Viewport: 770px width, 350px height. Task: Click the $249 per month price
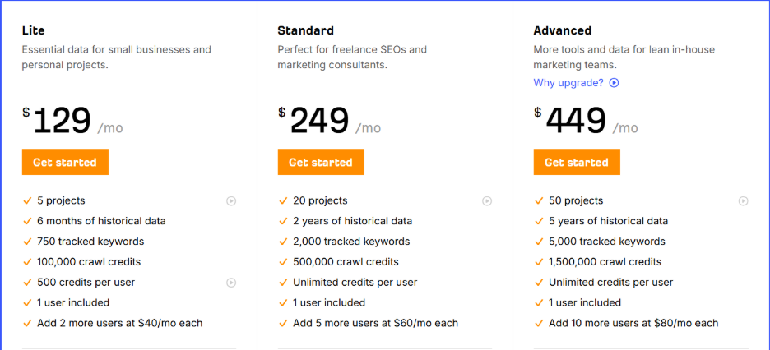(328, 122)
